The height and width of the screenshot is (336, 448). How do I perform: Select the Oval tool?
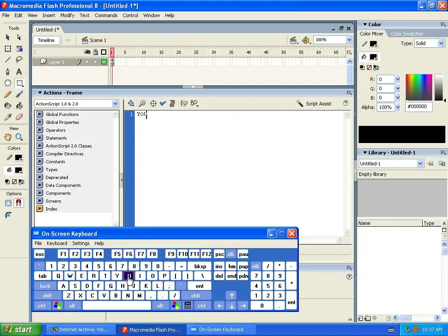8,83
